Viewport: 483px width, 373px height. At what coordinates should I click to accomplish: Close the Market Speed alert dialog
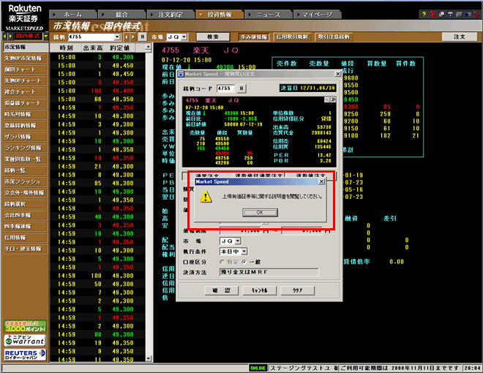click(x=323, y=181)
